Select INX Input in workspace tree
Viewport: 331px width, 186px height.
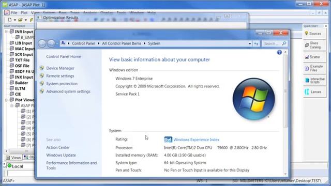[x=24, y=77]
